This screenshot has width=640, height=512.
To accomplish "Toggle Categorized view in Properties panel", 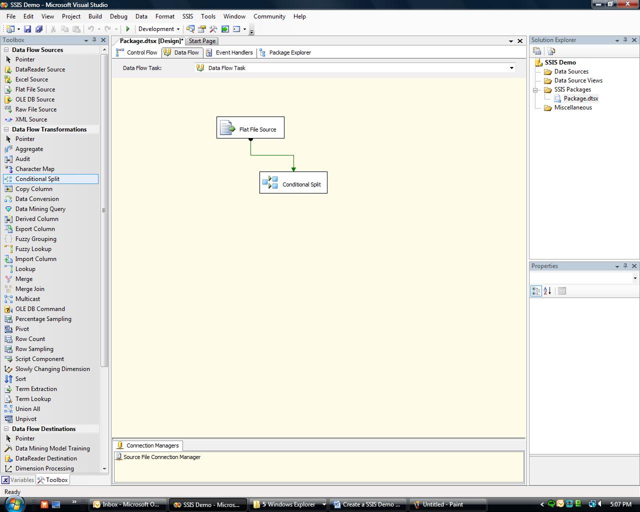I will pos(536,291).
